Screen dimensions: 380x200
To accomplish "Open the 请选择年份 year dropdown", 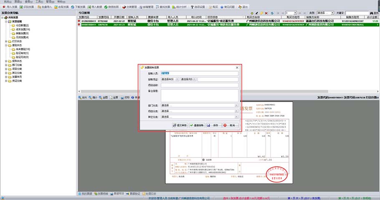I will [x=170, y=79].
